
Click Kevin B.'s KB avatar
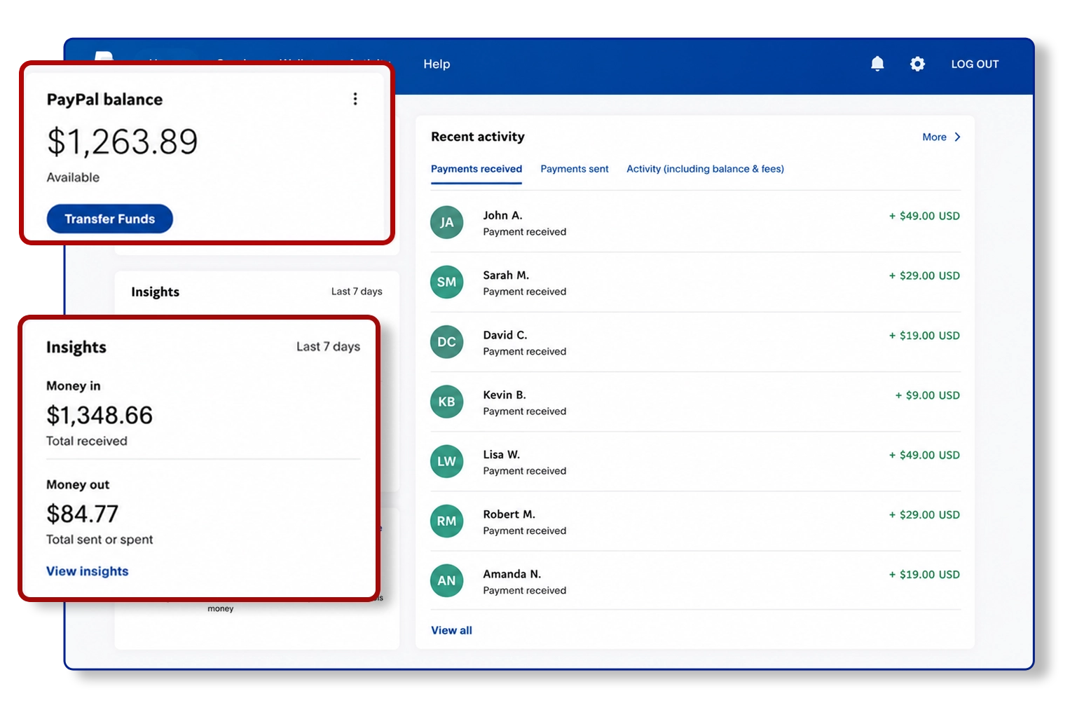[x=446, y=402]
